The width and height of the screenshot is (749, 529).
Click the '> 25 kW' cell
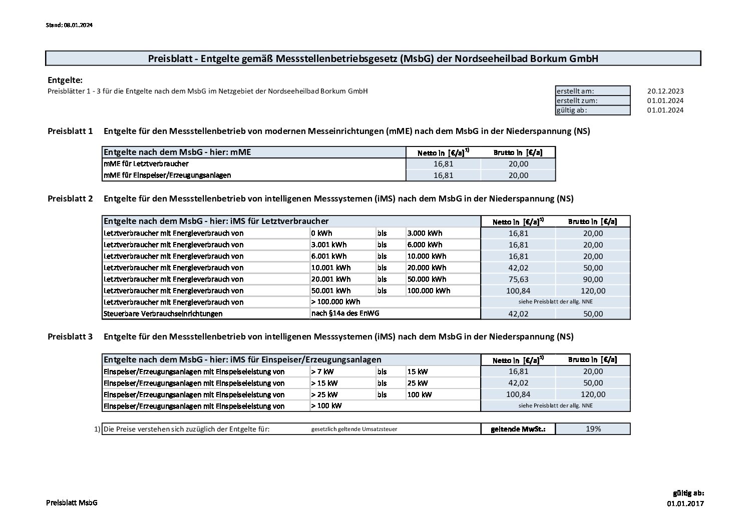pos(343,394)
